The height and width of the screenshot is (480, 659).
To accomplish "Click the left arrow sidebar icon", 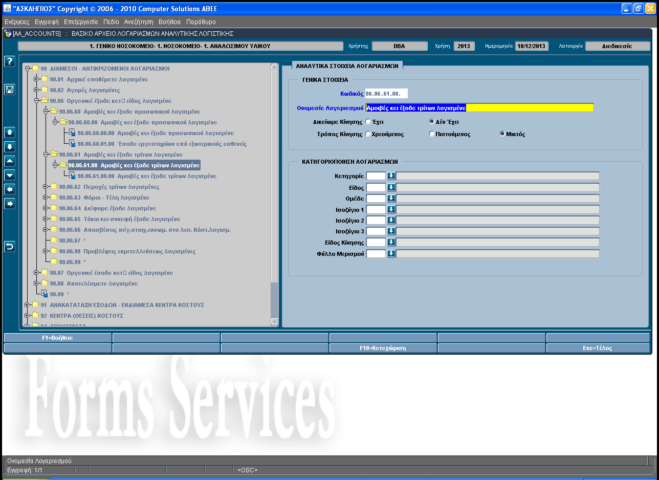I will (x=9, y=189).
